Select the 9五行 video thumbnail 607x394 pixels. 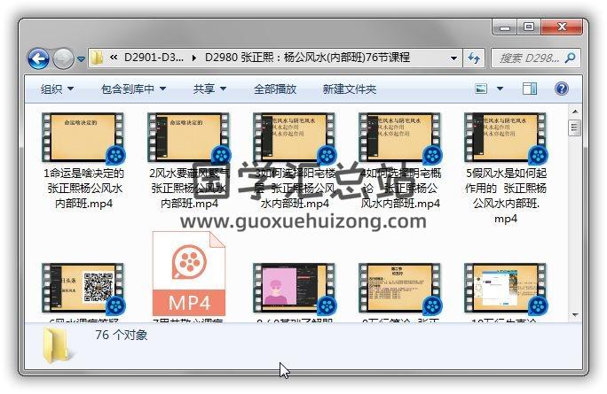400,288
